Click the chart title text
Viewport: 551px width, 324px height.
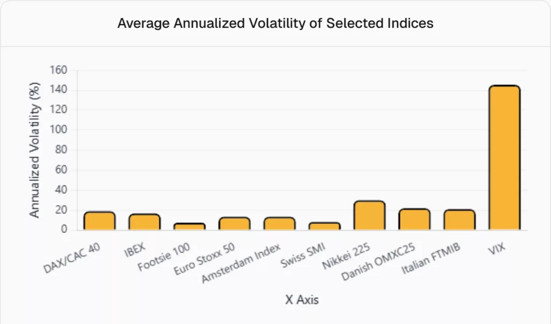[x=275, y=24]
